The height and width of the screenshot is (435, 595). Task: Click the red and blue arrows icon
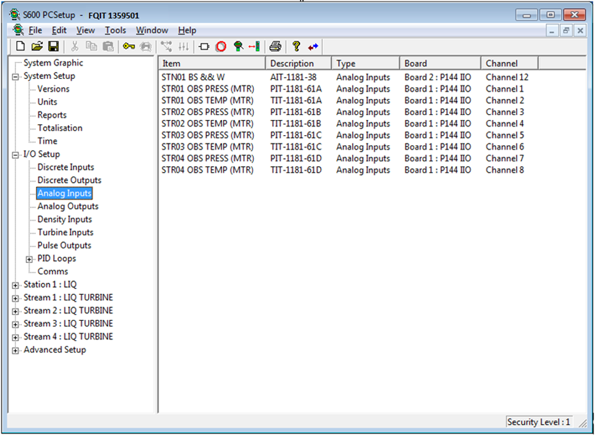(x=314, y=47)
